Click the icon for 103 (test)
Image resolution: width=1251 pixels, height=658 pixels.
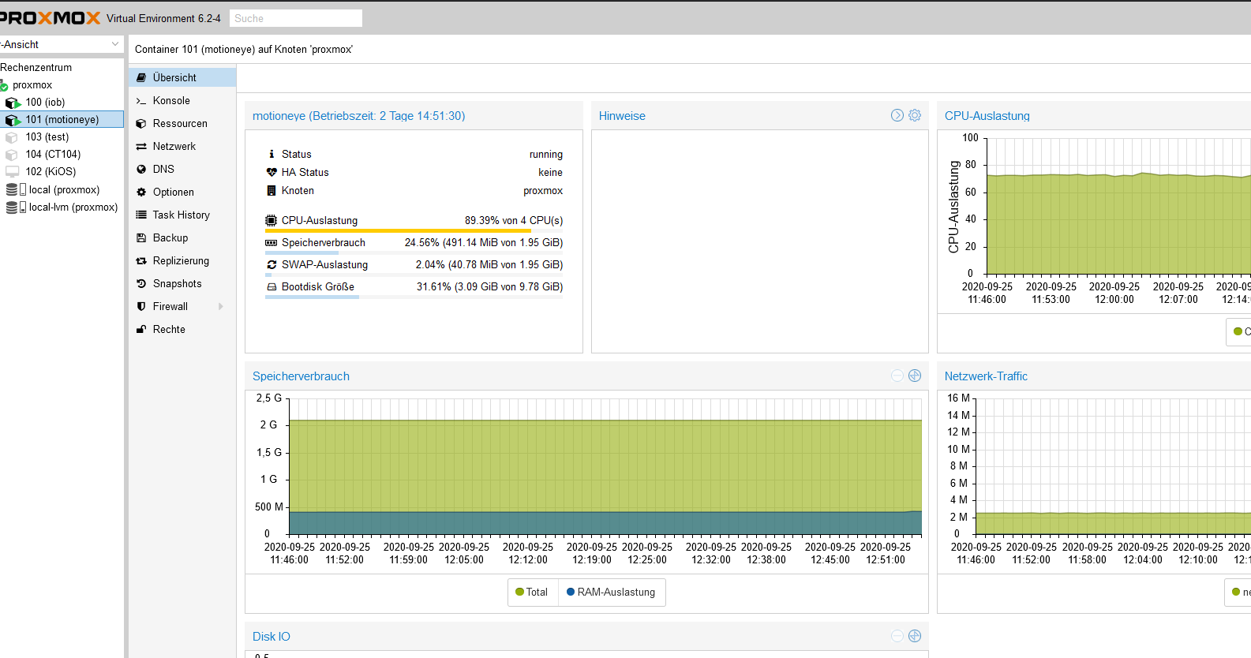click(x=12, y=137)
